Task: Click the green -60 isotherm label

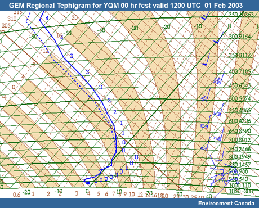Action: [x=33, y=37]
